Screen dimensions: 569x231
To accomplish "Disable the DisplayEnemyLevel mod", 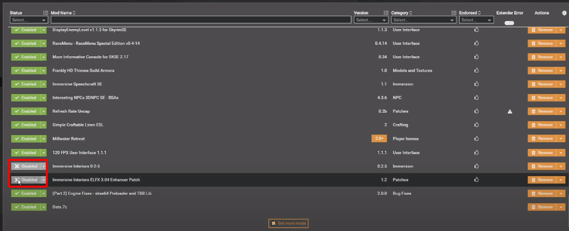I will pos(25,30).
